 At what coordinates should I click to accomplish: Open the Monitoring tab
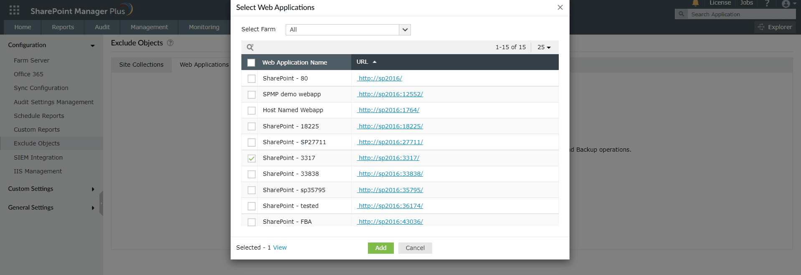click(204, 27)
